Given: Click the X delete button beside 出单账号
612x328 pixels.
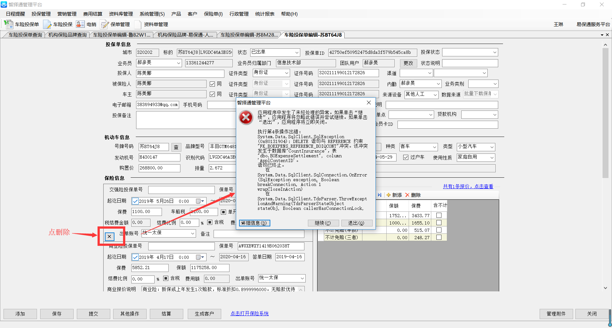Looking at the screenshot, I should tap(109, 236).
